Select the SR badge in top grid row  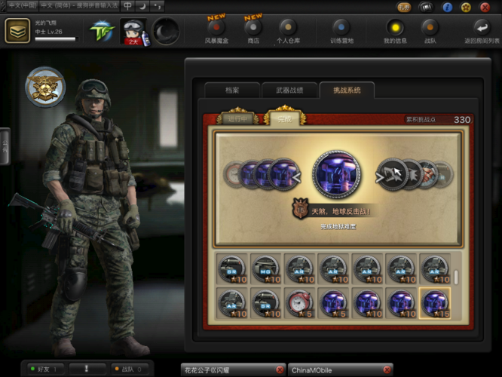232,269
